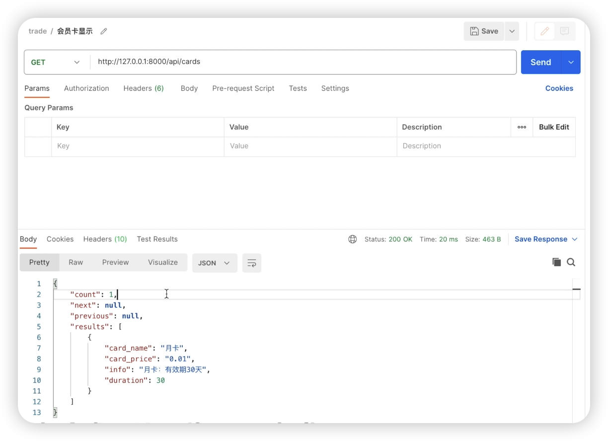608x441 pixels.
Task: Open the Tests tab
Action: tap(298, 88)
